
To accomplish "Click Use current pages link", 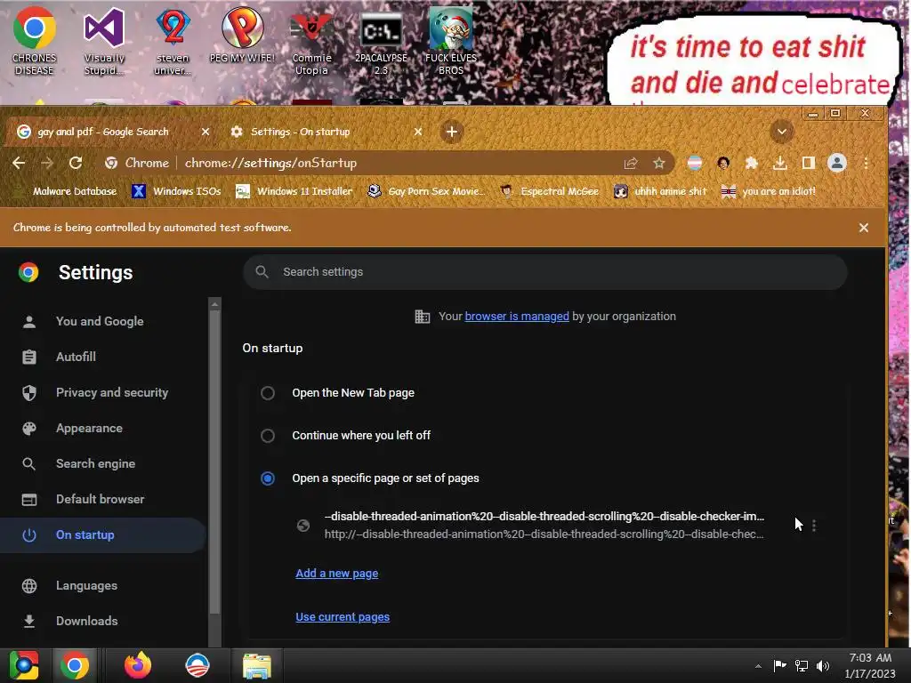I will pos(343,617).
